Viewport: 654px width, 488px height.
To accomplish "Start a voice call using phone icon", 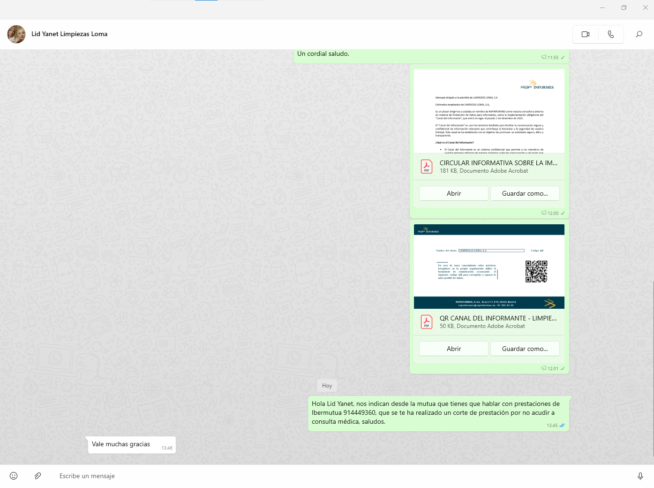I will (611, 34).
